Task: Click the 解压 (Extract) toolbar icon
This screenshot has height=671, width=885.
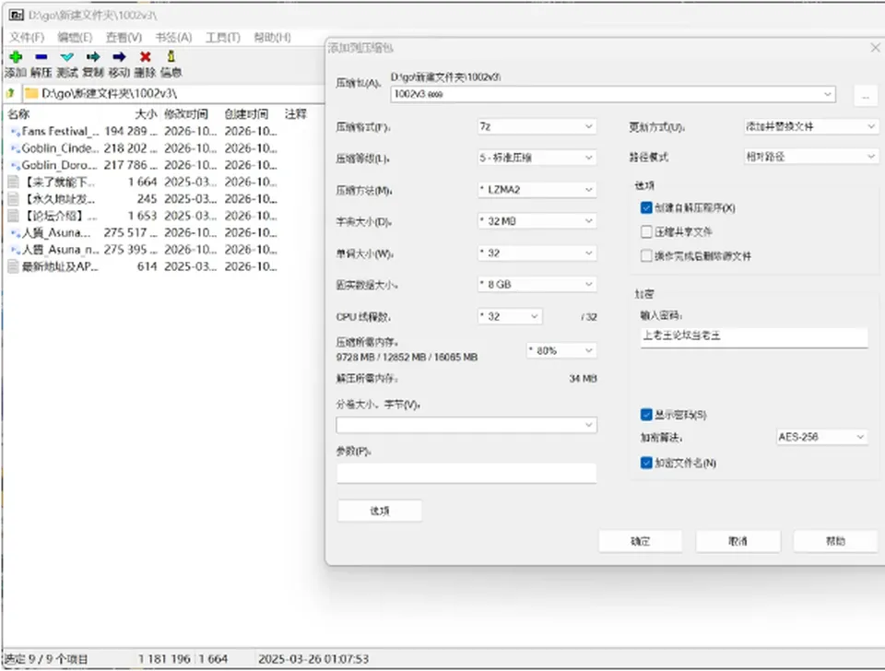Action: [41, 56]
